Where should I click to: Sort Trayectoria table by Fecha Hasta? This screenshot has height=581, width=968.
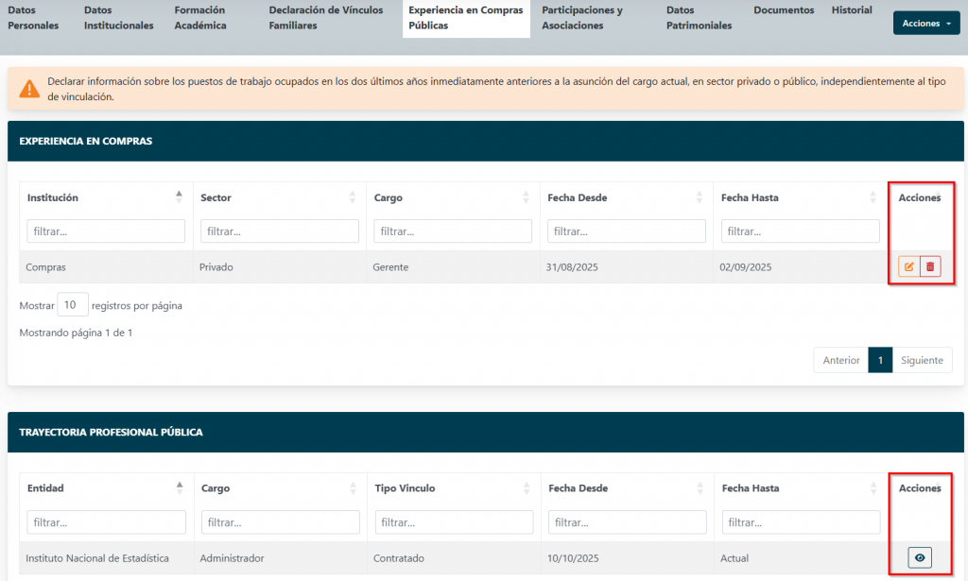point(873,487)
